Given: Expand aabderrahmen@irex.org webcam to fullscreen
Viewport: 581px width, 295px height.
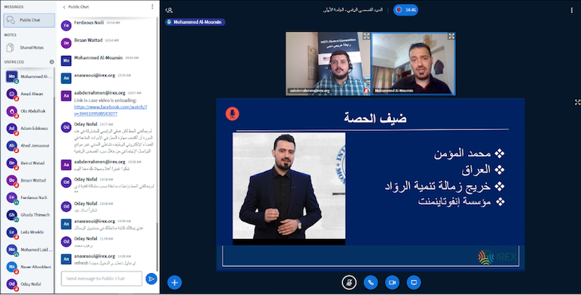Looking at the screenshot, I should [367, 36].
